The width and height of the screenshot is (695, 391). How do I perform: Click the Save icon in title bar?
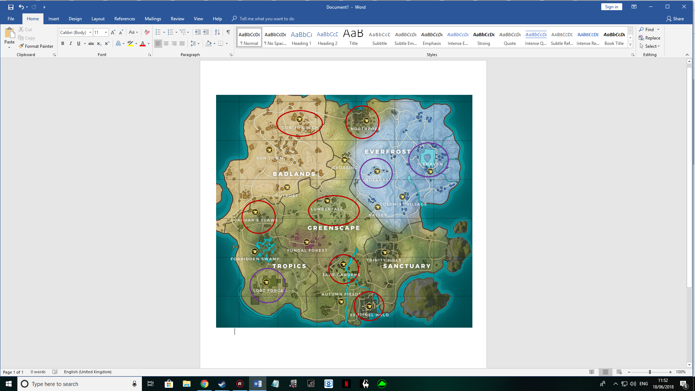tap(10, 7)
